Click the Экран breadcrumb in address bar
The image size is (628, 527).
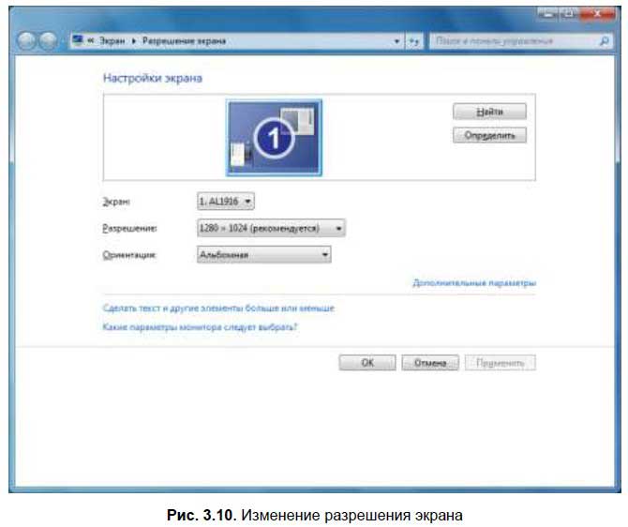tap(112, 41)
